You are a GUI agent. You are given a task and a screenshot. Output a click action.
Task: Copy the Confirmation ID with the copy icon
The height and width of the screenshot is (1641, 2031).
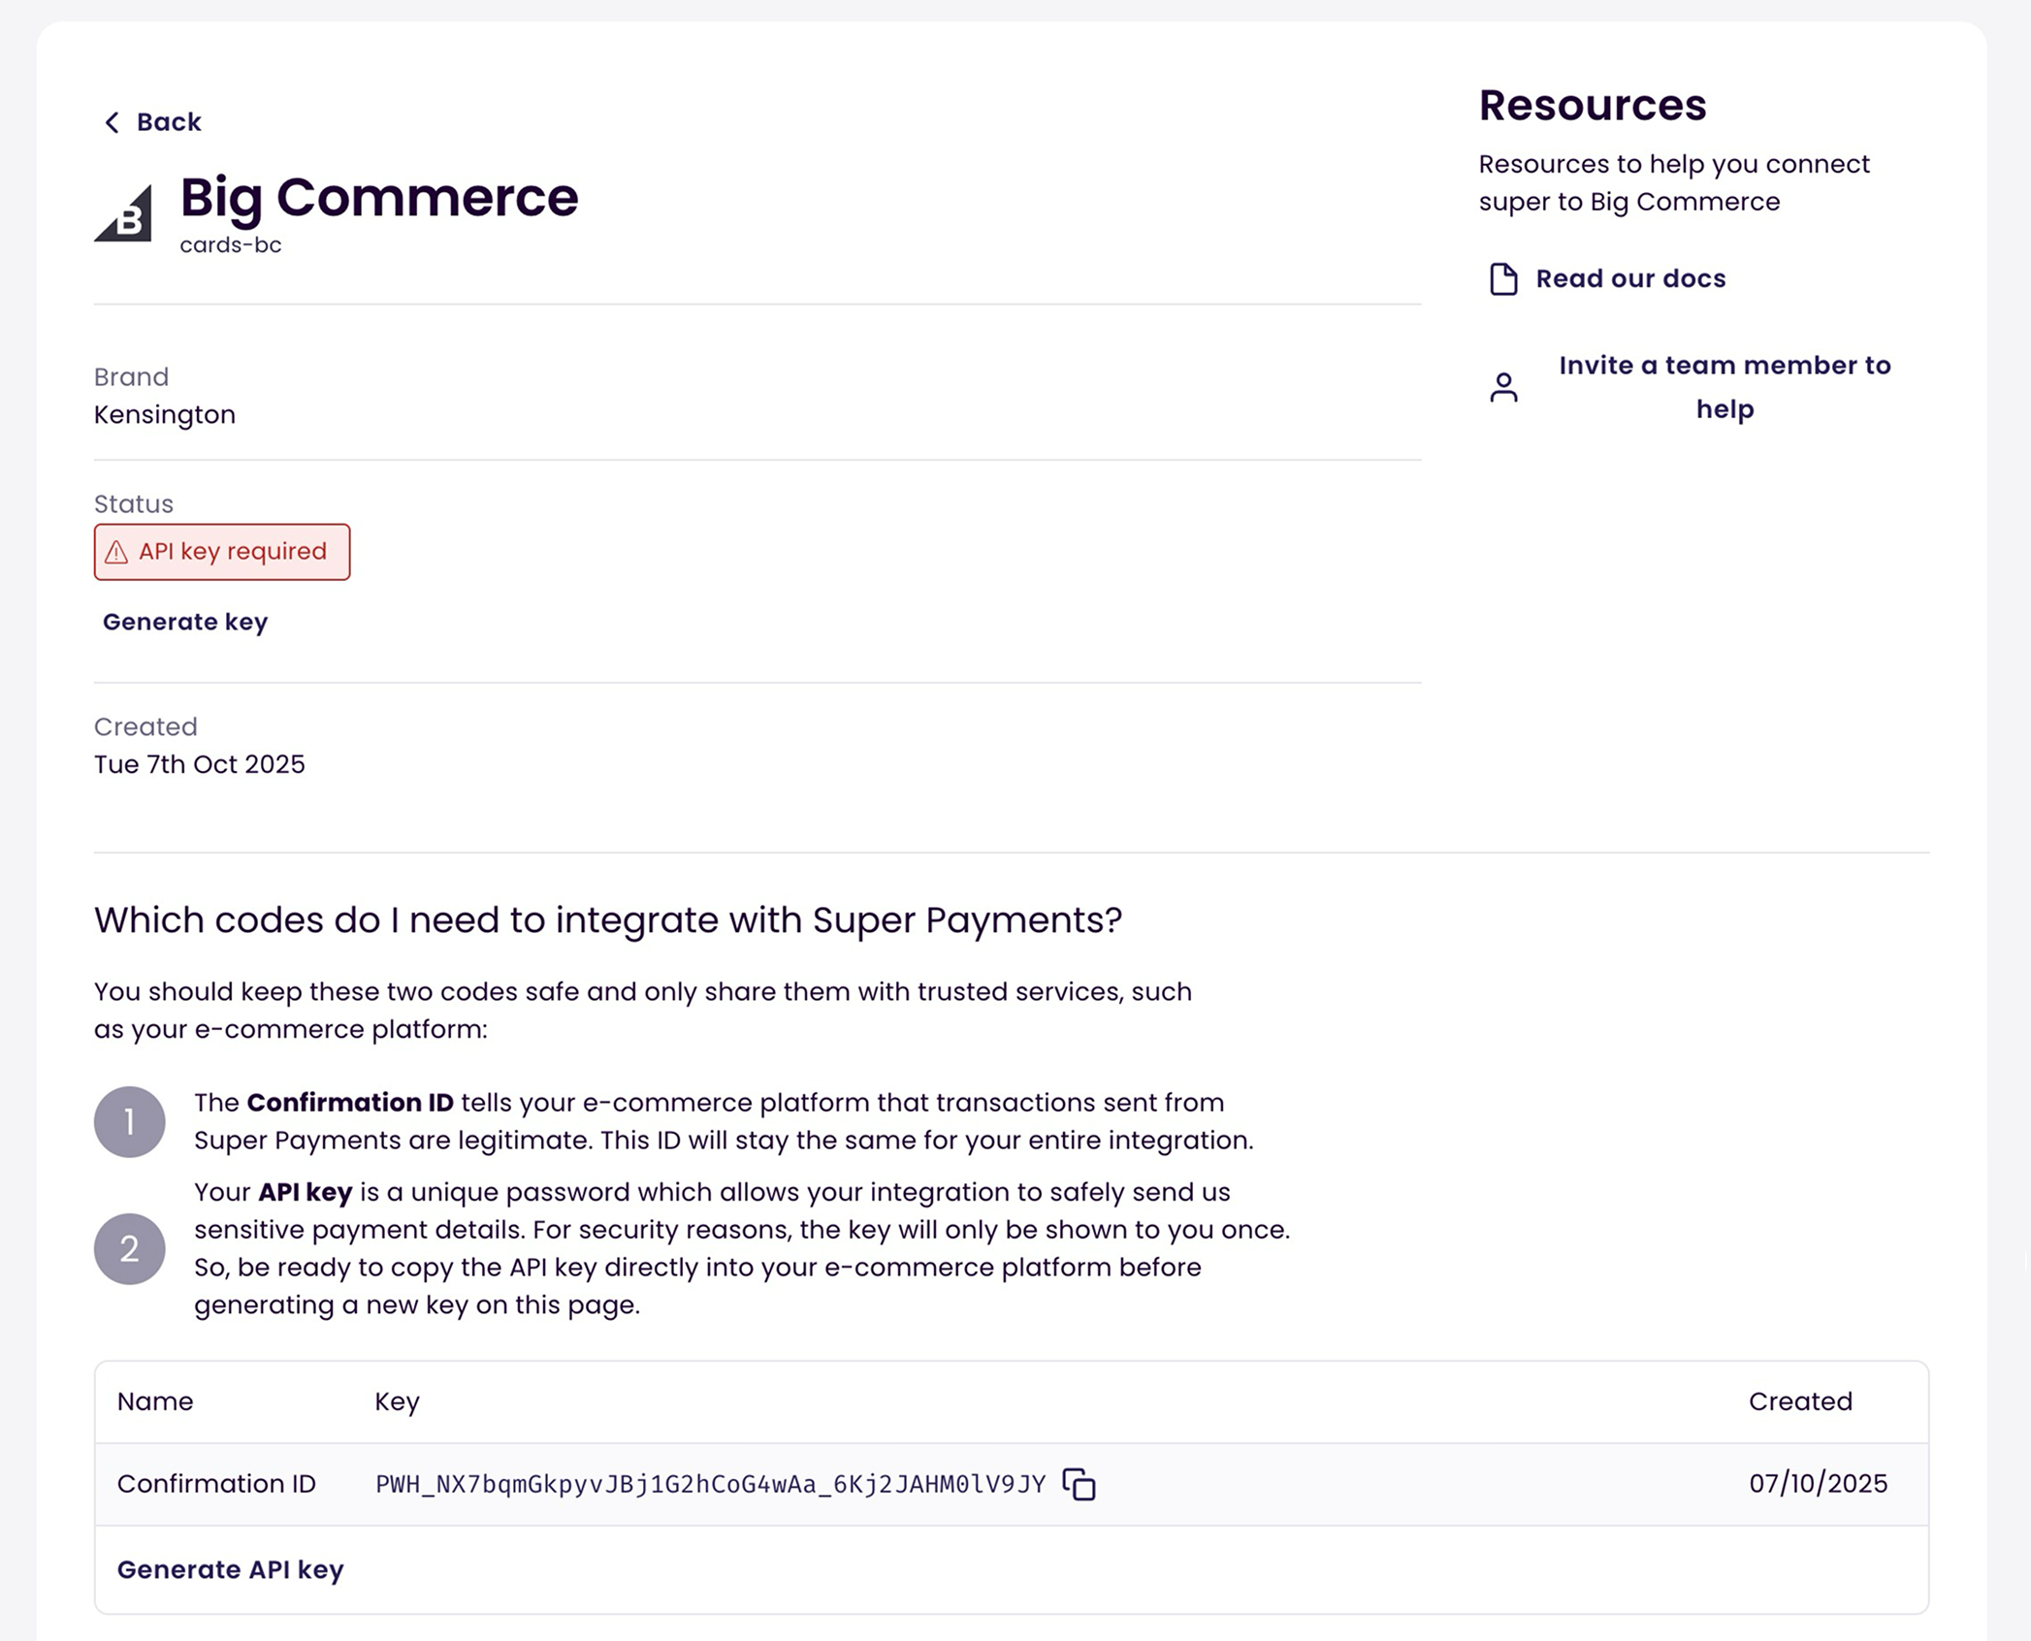[x=1079, y=1484]
